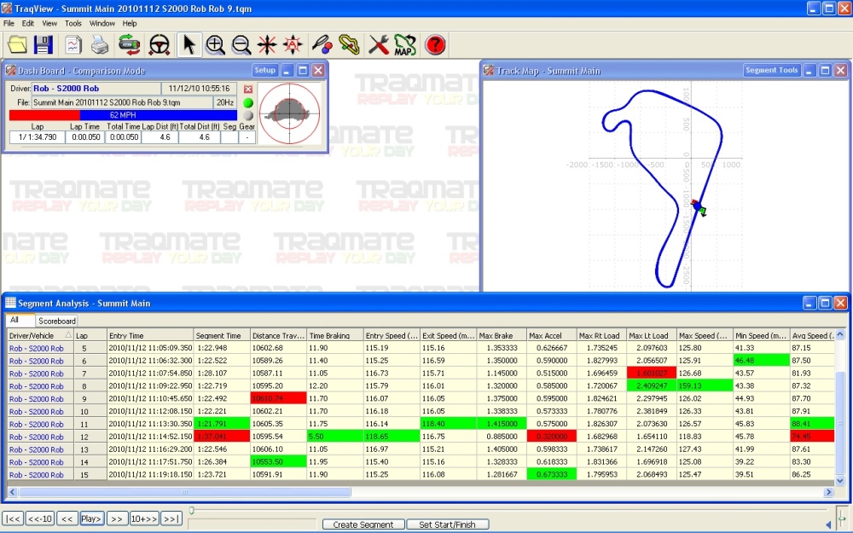Sort by Time Braking column header
This screenshot has width=853, height=533.
click(x=335, y=335)
